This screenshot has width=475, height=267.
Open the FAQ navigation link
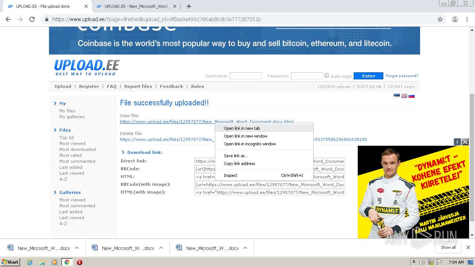(112, 86)
